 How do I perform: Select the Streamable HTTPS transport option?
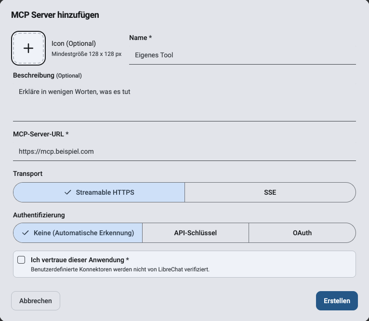click(99, 192)
